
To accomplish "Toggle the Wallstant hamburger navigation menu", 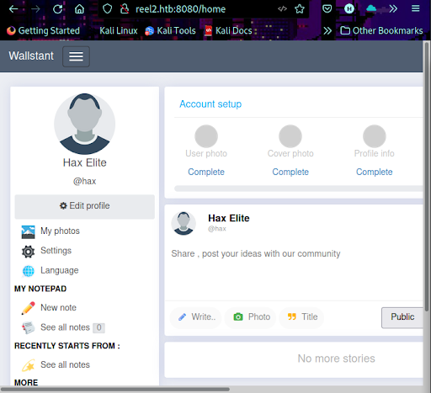I will point(76,56).
